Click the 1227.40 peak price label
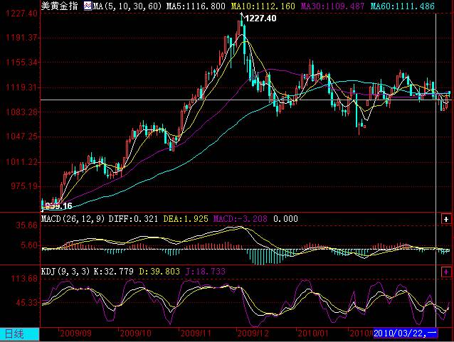The width and height of the screenshot is (454, 342). coord(260,18)
